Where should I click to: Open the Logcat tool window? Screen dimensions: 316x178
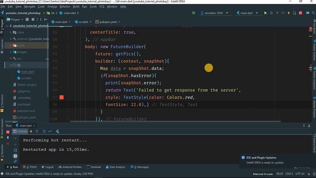47,167
